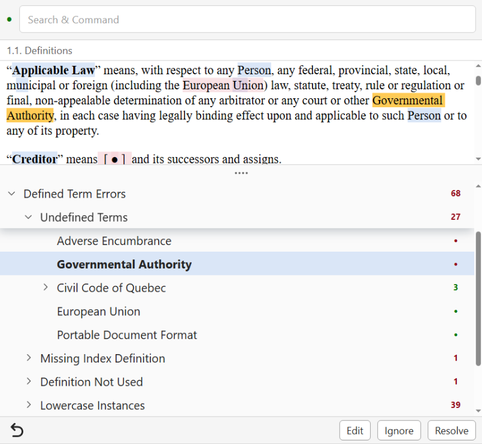Select the European Union term row
Viewport: 482px width, 444px height.
pyautogui.click(x=237, y=312)
